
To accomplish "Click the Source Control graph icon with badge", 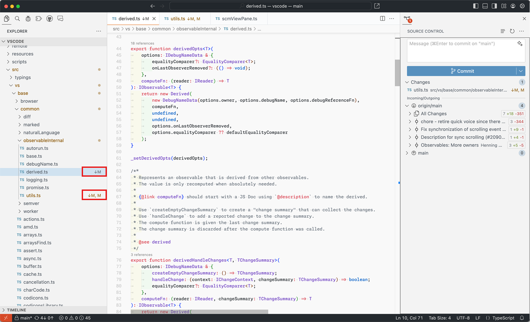I will point(407,19).
